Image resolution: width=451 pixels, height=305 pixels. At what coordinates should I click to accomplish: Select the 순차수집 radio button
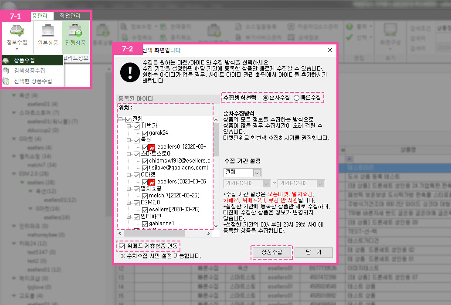click(x=265, y=98)
